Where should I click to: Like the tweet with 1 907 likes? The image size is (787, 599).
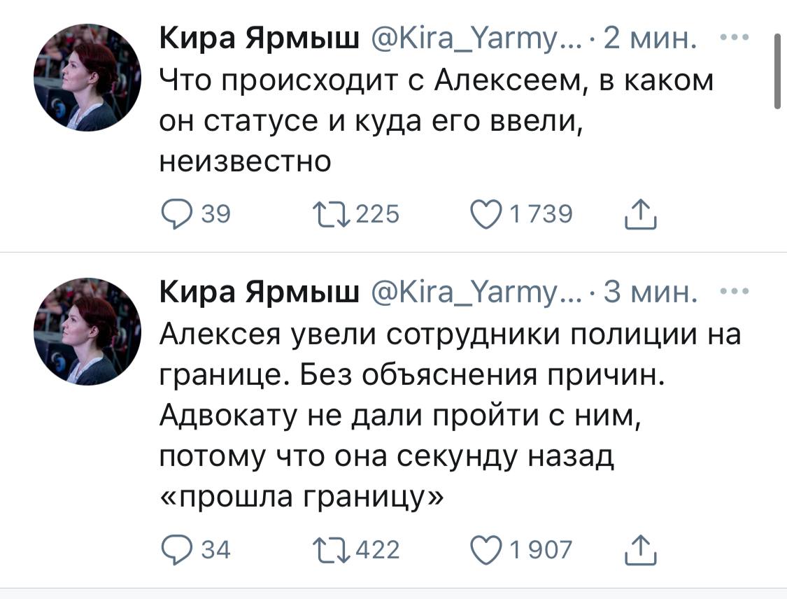click(490, 550)
